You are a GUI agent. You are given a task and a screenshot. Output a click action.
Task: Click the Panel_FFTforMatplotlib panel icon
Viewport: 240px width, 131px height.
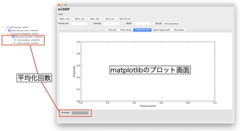click(x=11, y=34)
